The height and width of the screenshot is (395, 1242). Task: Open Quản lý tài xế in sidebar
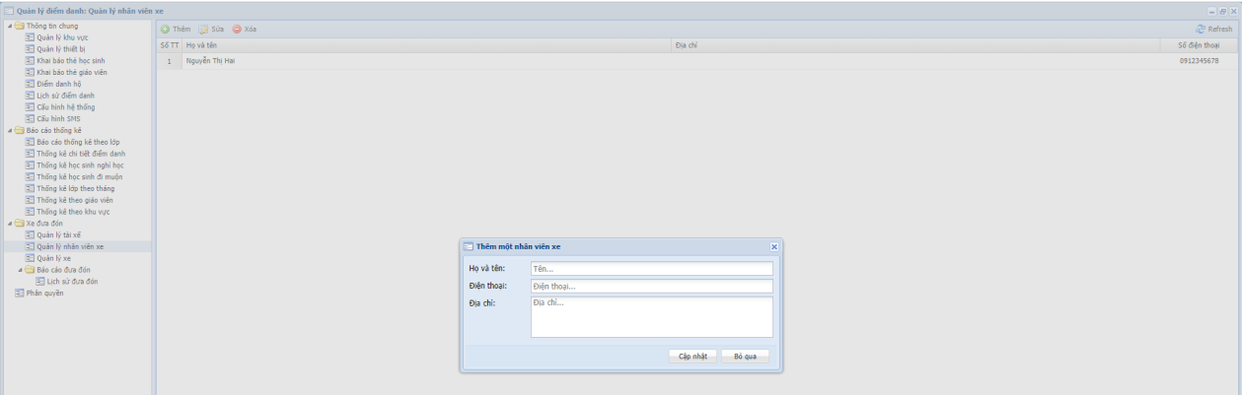(59, 234)
